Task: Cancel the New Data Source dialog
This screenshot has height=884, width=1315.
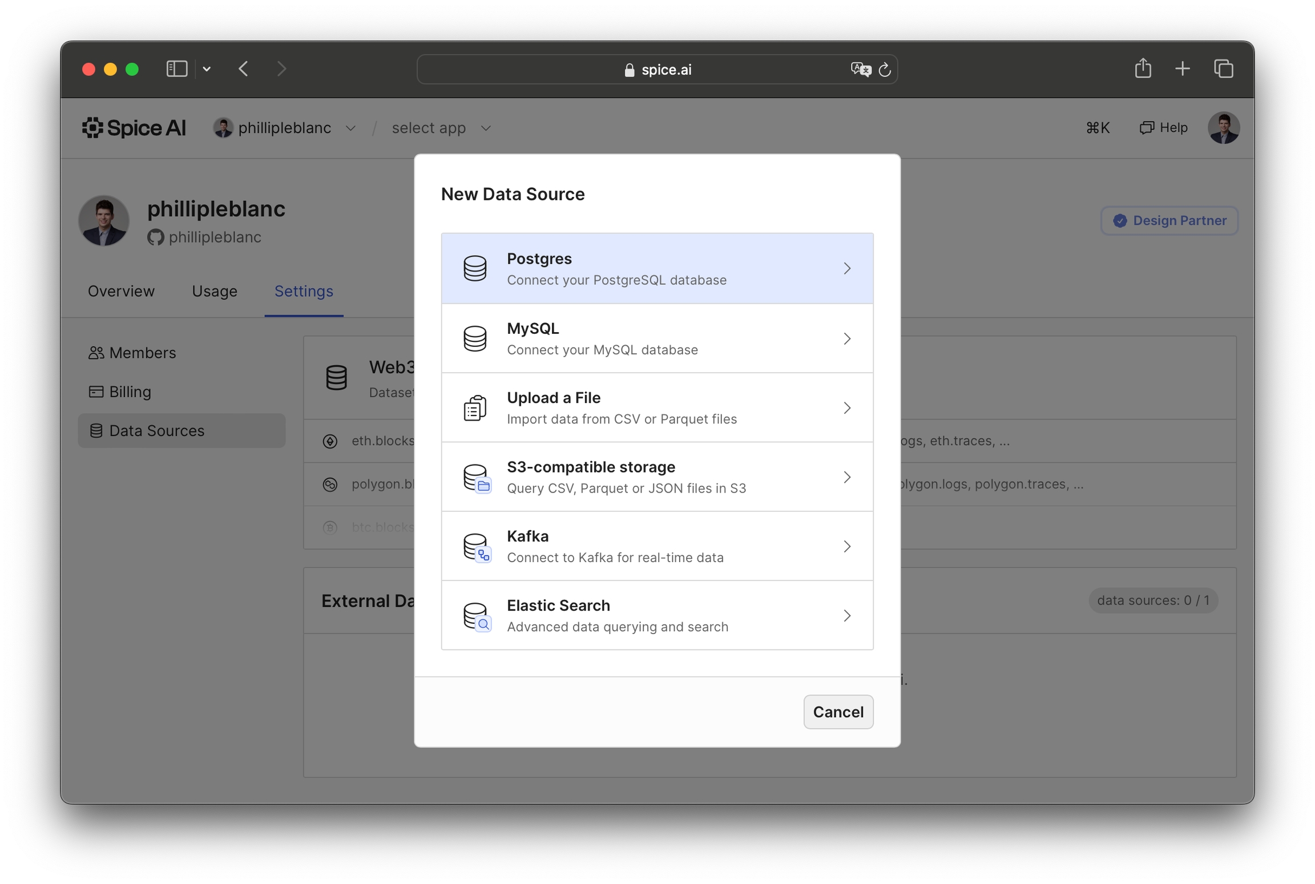Action: 837,711
